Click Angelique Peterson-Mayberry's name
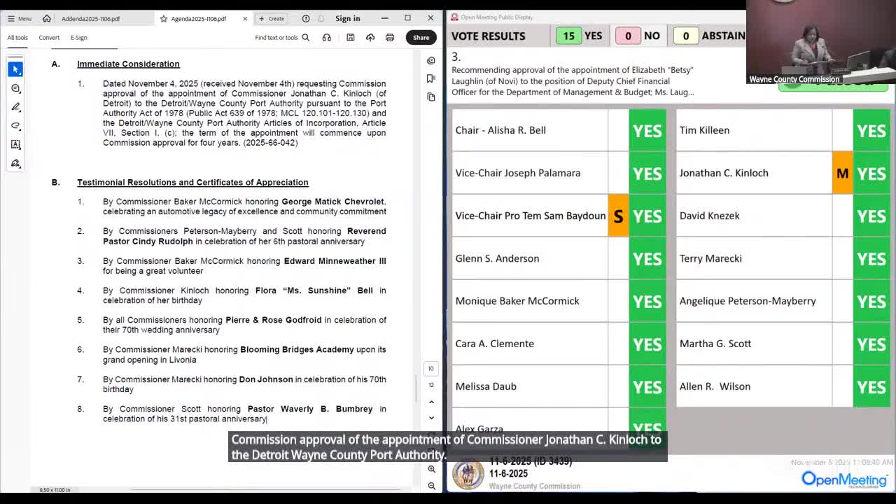This screenshot has width=896, height=504. pyautogui.click(x=748, y=301)
